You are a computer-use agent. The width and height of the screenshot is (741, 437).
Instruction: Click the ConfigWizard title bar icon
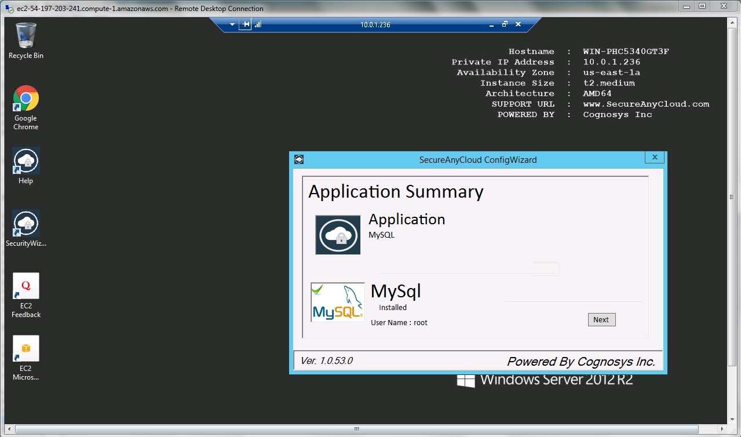299,159
